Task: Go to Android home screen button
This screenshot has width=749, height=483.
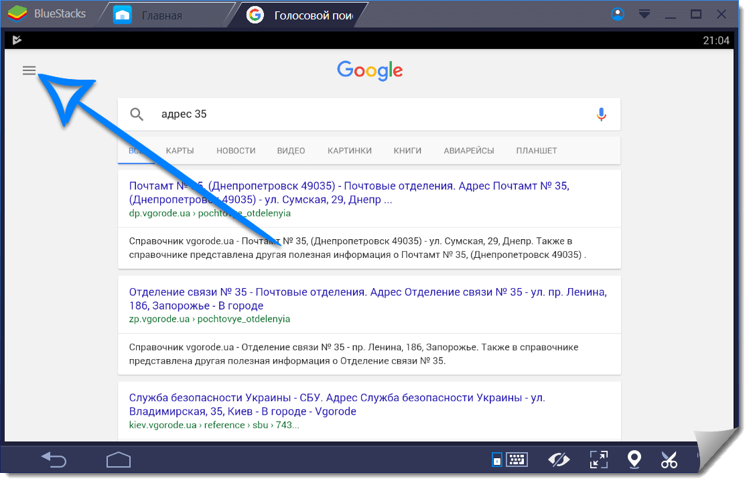Action: coord(119,460)
